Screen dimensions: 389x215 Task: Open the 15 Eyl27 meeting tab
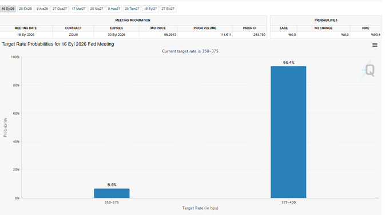pyautogui.click(x=150, y=9)
